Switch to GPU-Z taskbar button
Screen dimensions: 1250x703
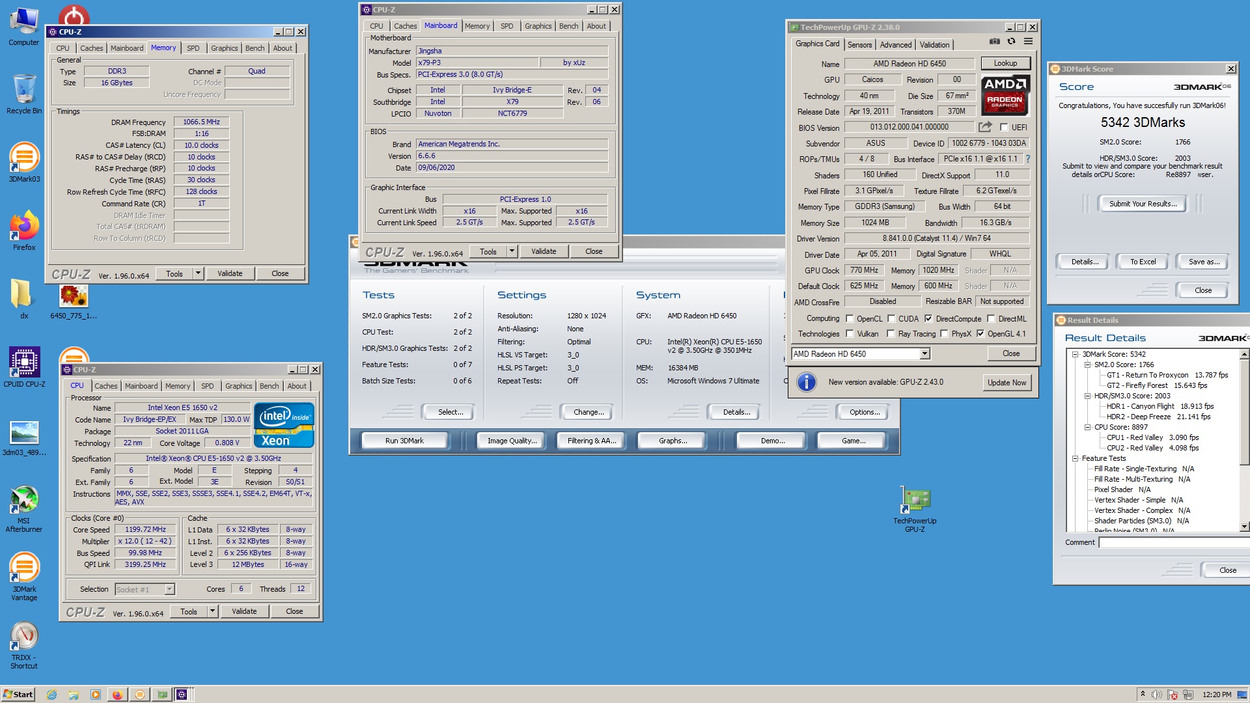tap(161, 695)
